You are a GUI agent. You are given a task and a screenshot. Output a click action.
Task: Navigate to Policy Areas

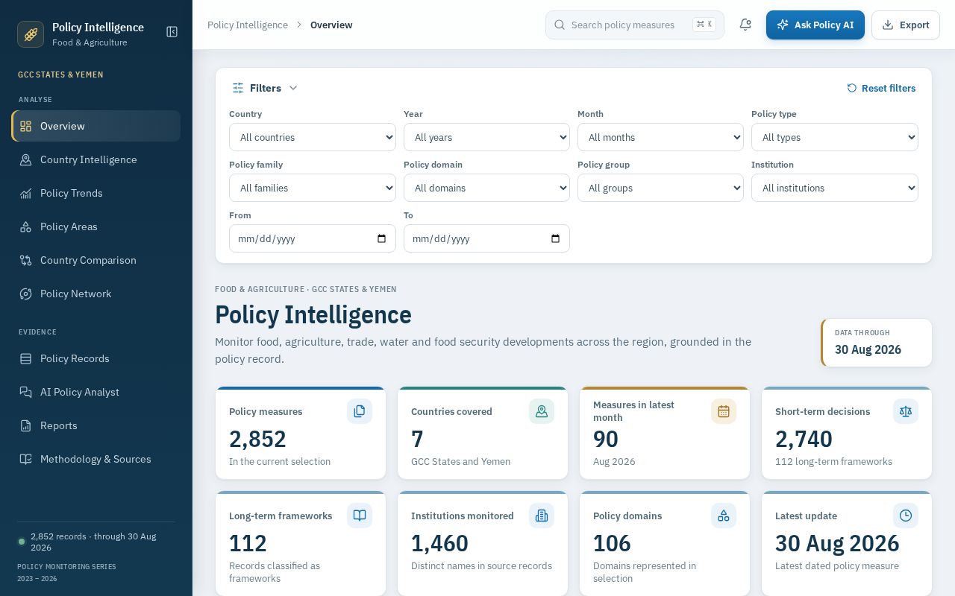click(x=95, y=226)
